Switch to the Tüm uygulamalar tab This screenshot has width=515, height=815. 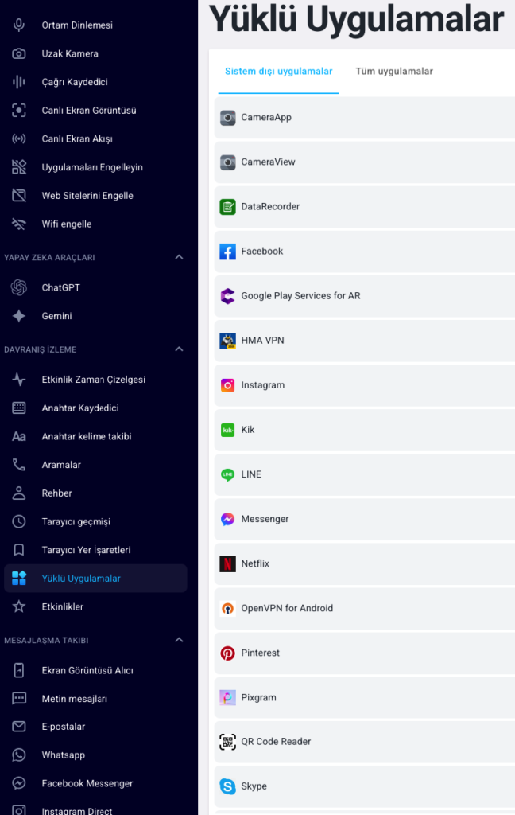tap(394, 72)
